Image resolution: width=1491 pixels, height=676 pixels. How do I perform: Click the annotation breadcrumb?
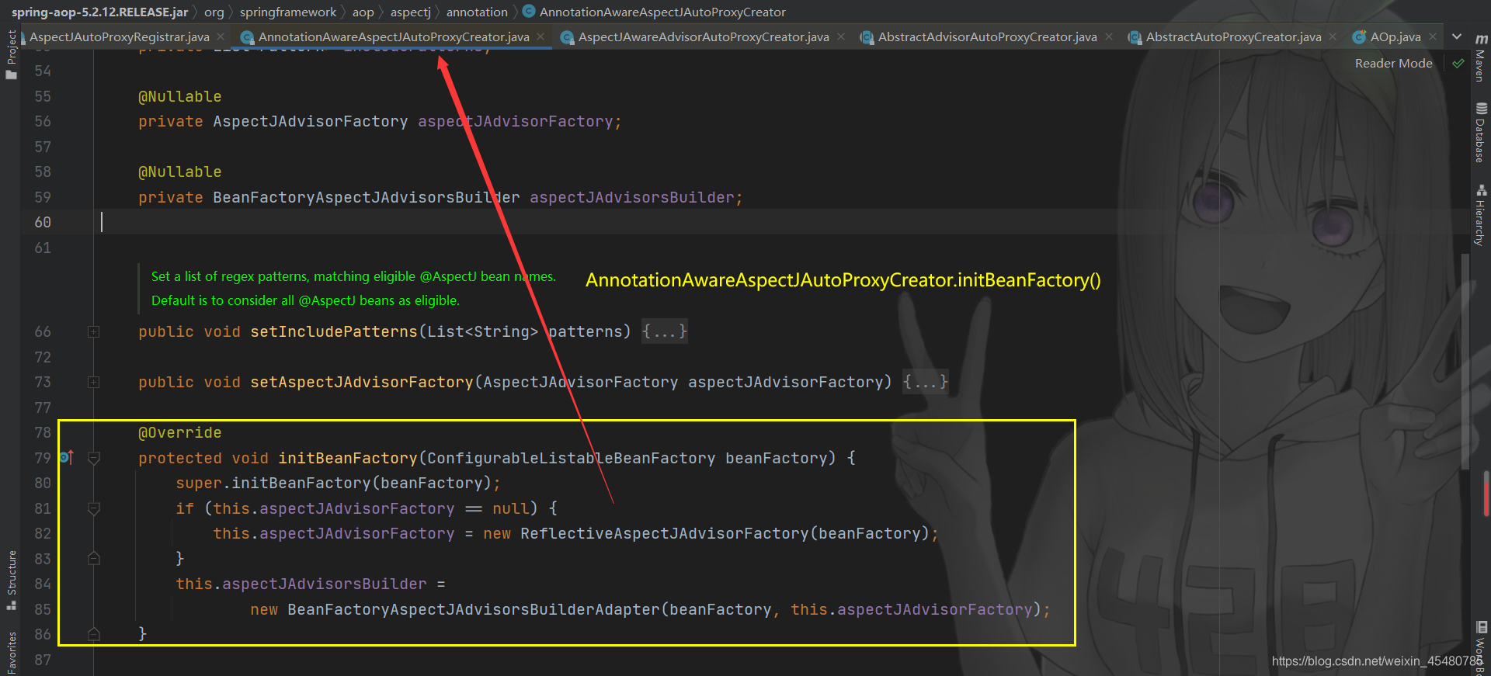477,12
